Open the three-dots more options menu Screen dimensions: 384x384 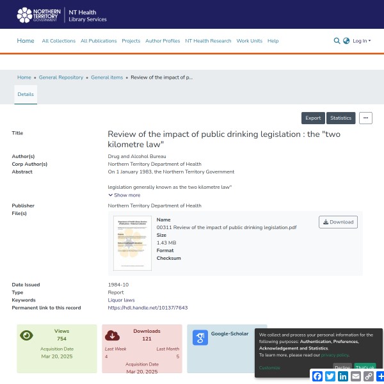click(365, 118)
